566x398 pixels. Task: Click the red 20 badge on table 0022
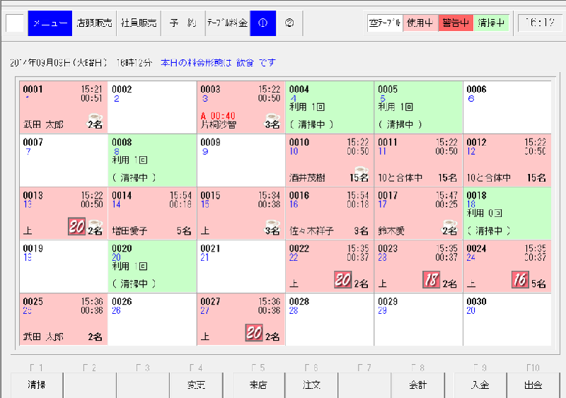point(343,280)
